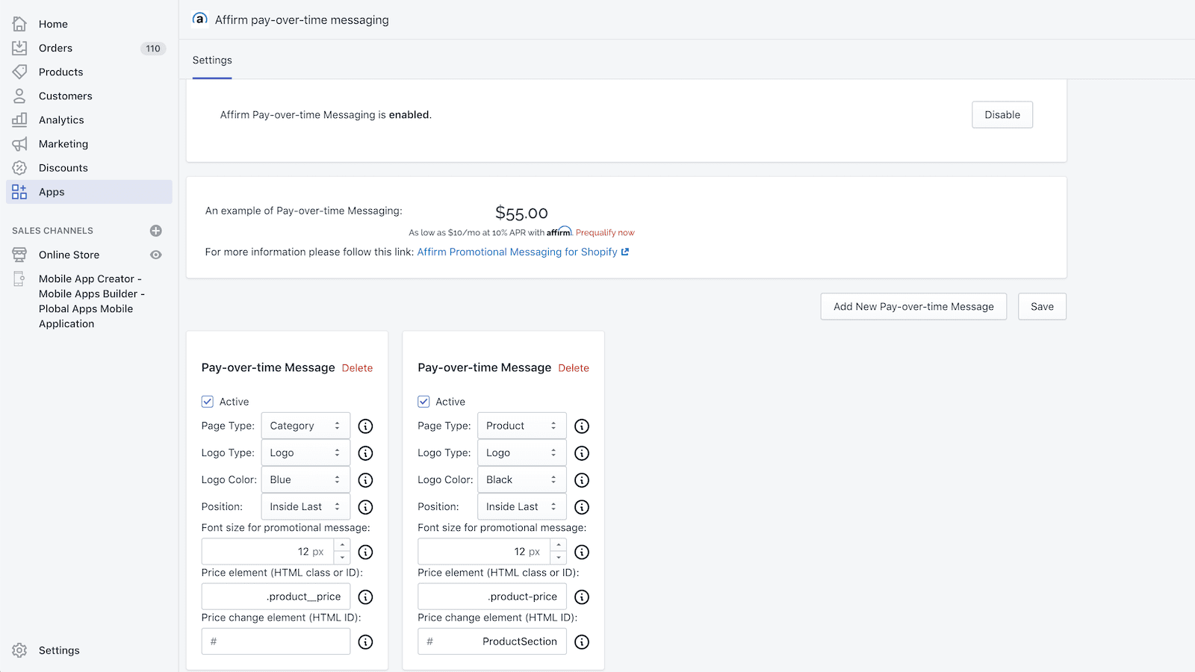The height and width of the screenshot is (672, 1195).
Task: Switch to the Settings tab
Action: coord(211,60)
